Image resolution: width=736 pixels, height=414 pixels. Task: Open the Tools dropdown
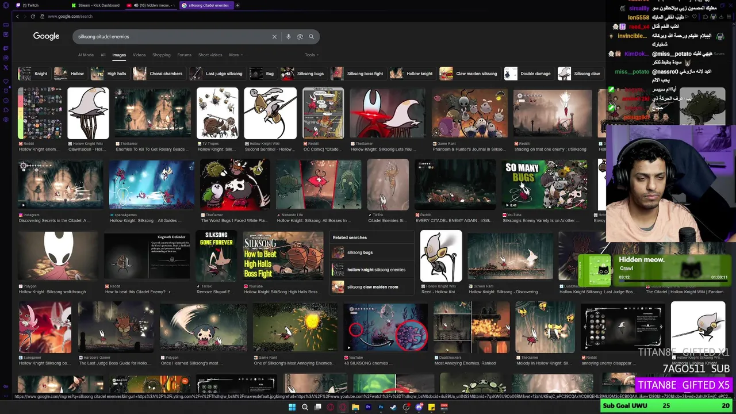coord(312,55)
